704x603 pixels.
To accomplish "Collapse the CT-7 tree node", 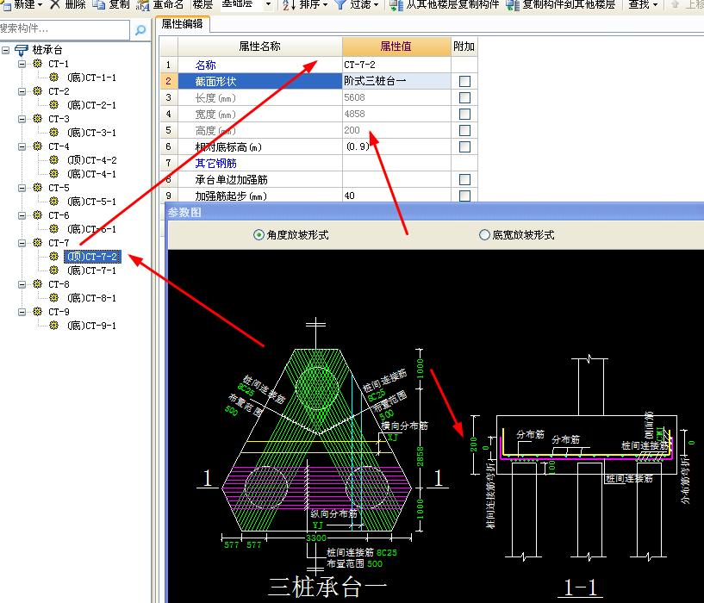I will click(x=20, y=242).
